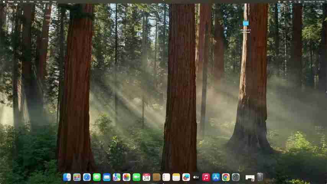The height and width of the screenshot is (184, 327).
Task: Click the date and time in the menu bar
Action: coord(314,2)
